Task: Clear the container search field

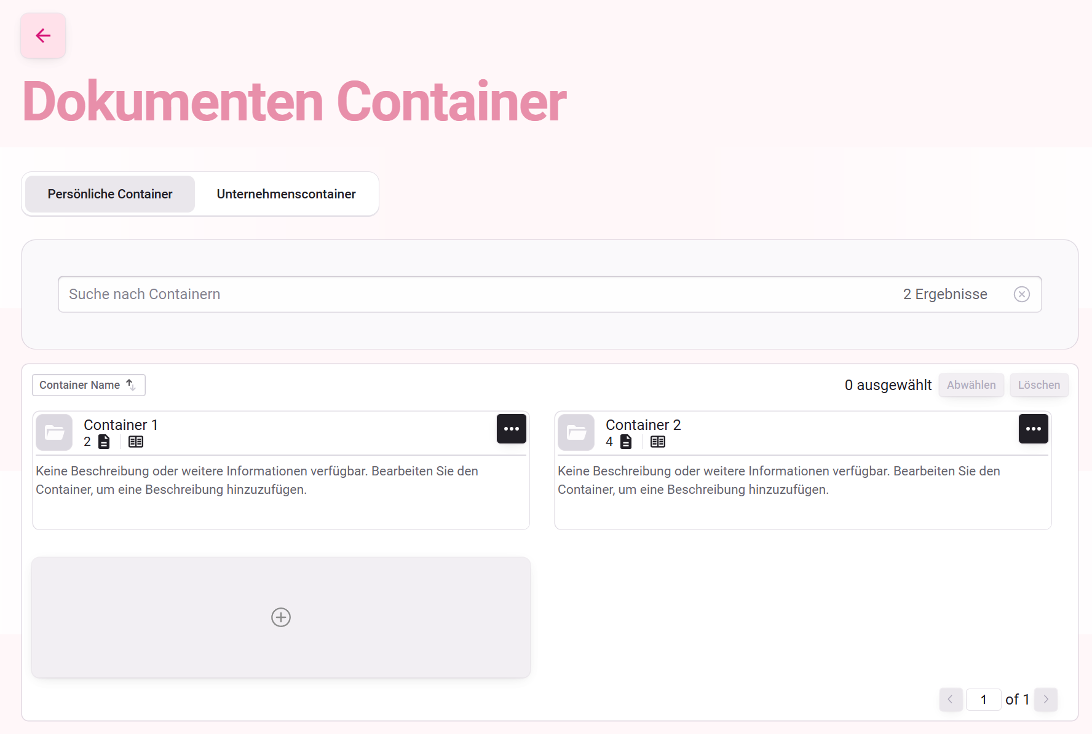Action: click(1022, 294)
